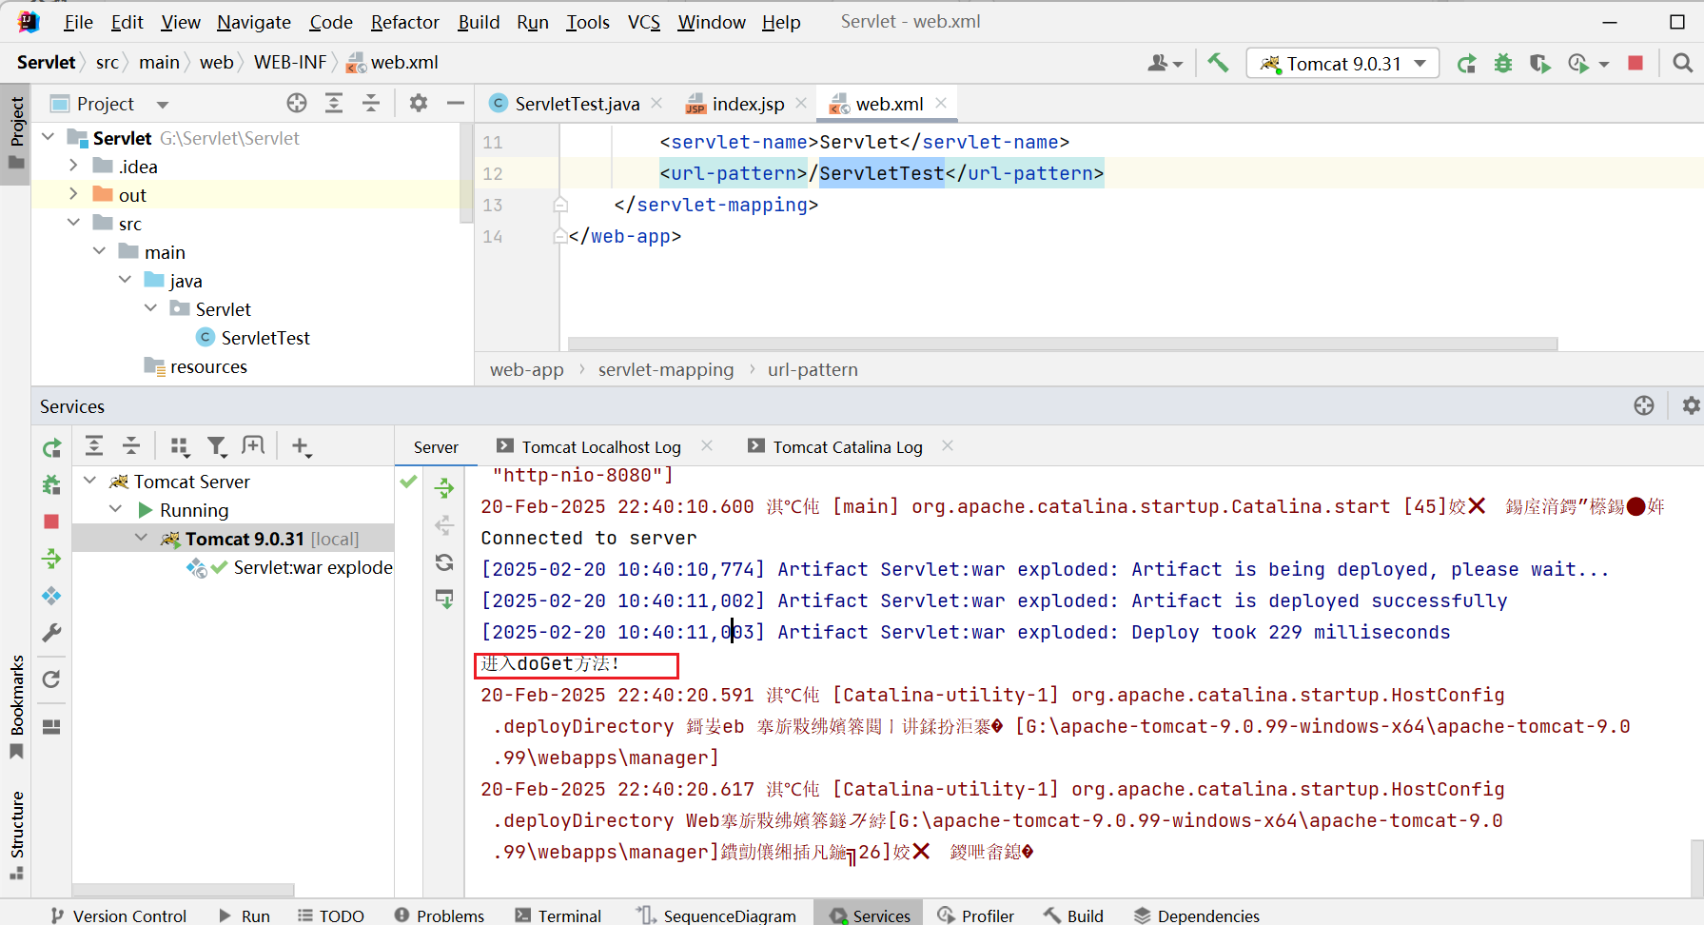Viewport: 1704px width, 925px height.
Task: Click the Debug bug icon in top toolbar
Action: [x=1503, y=64]
